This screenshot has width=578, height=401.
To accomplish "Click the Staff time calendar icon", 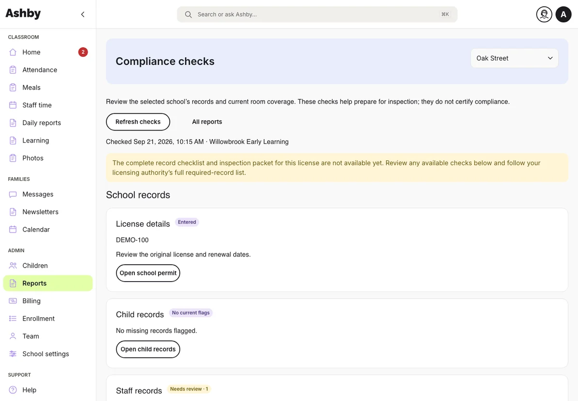I will [13, 105].
